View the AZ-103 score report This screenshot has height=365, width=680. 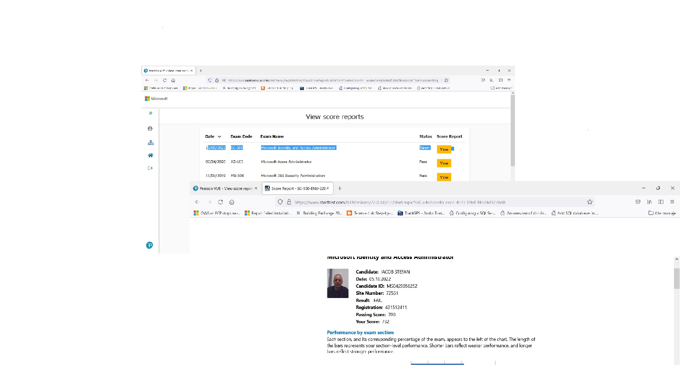(444, 163)
